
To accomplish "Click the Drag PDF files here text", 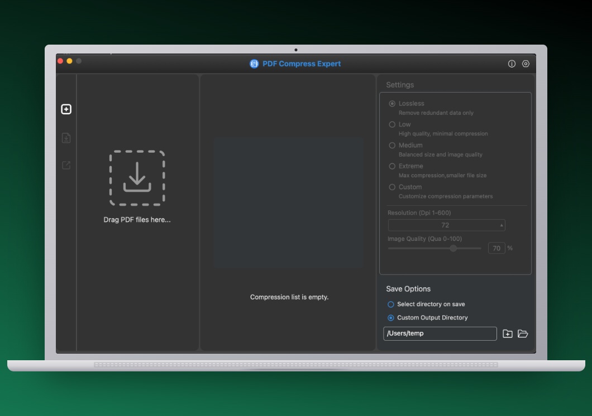I will tap(137, 220).
